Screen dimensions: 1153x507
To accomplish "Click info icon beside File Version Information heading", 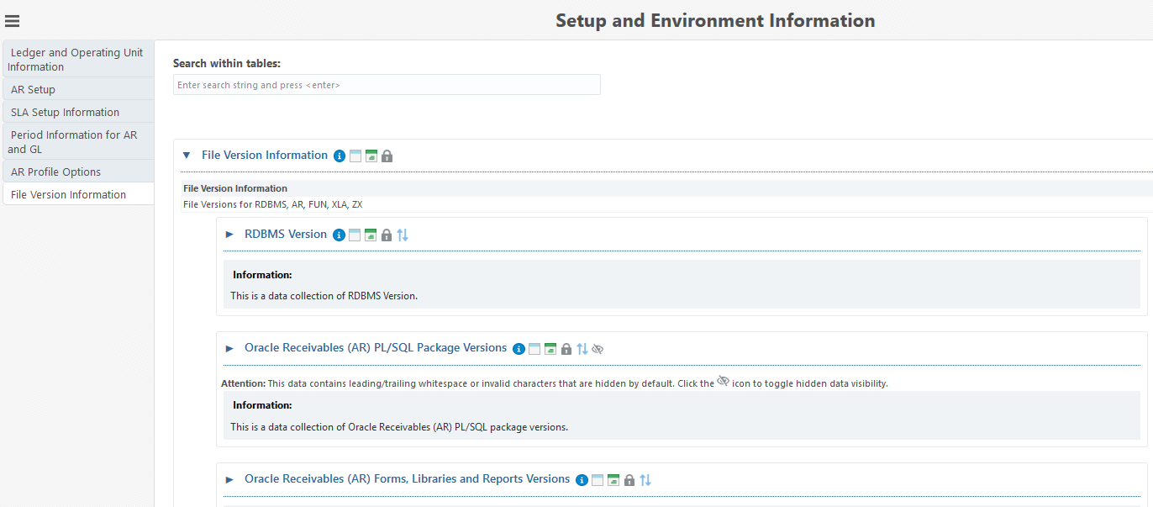I will 340,156.
